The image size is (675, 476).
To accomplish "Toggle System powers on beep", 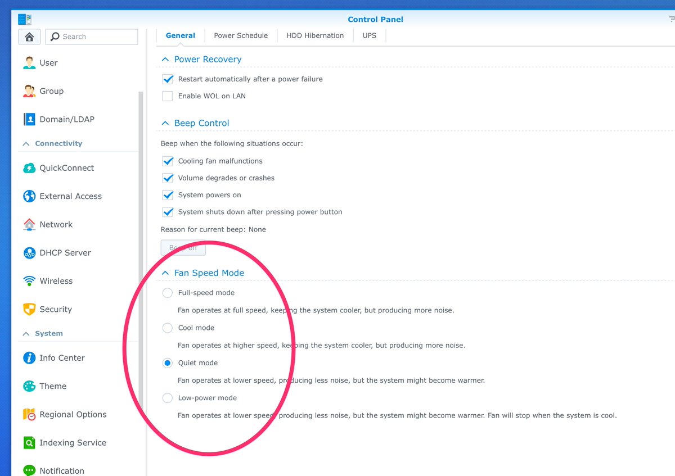I will [167, 195].
